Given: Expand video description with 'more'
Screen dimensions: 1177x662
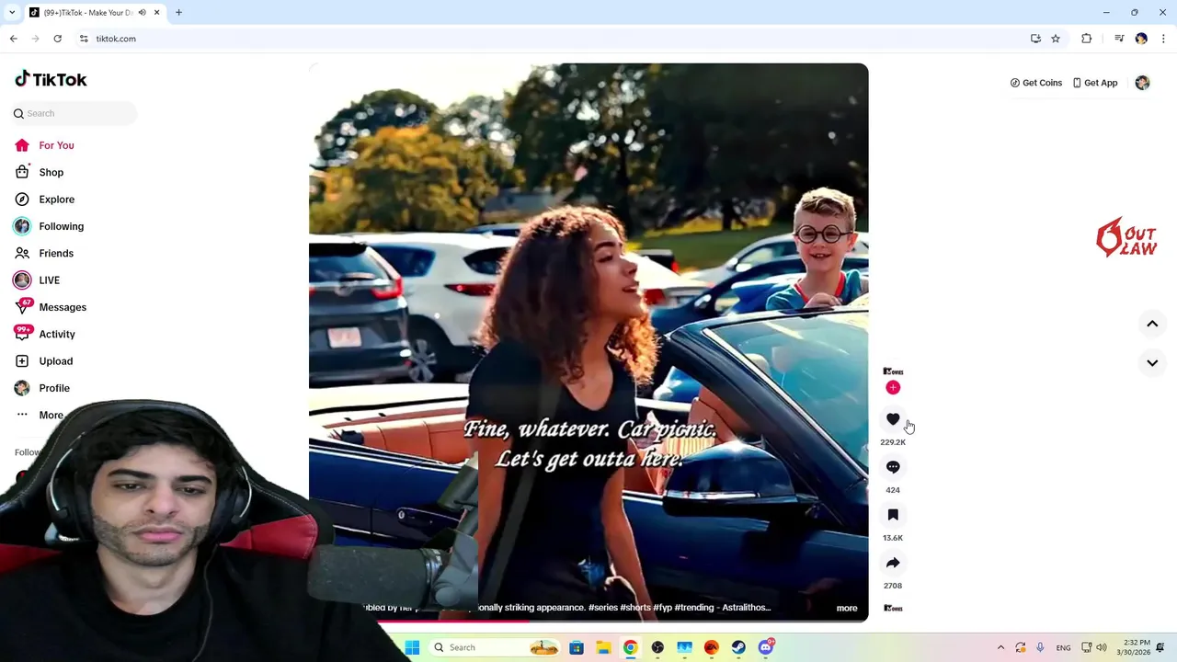Looking at the screenshot, I should pos(847,608).
